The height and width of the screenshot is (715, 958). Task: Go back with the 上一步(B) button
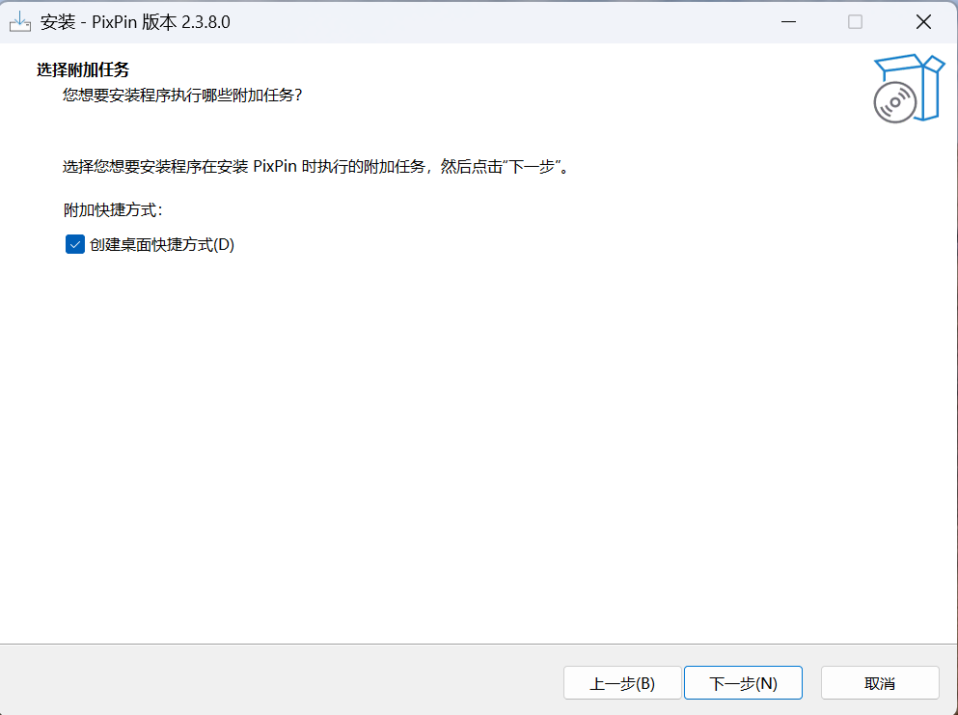tap(622, 683)
